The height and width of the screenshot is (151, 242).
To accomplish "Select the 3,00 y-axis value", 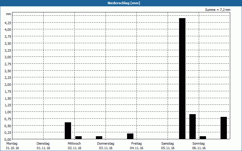I will click(8, 57).
